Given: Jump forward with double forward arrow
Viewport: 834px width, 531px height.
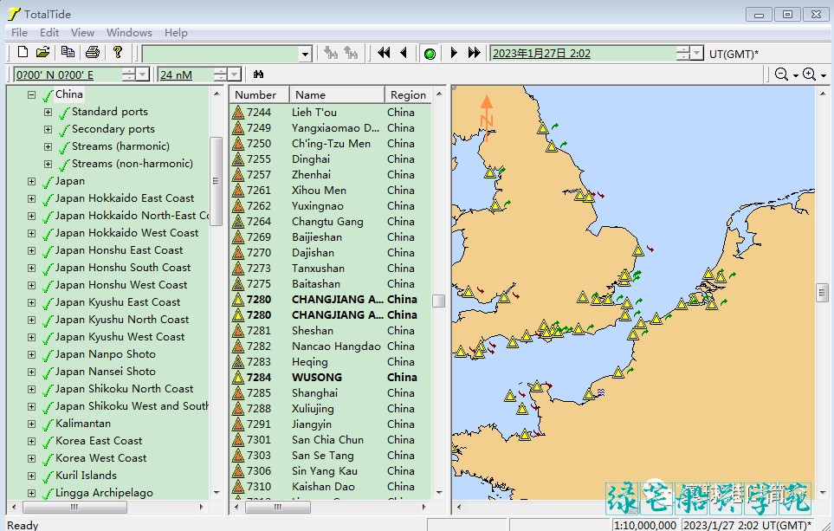Looking at the screenshot, I should [474, 53].
